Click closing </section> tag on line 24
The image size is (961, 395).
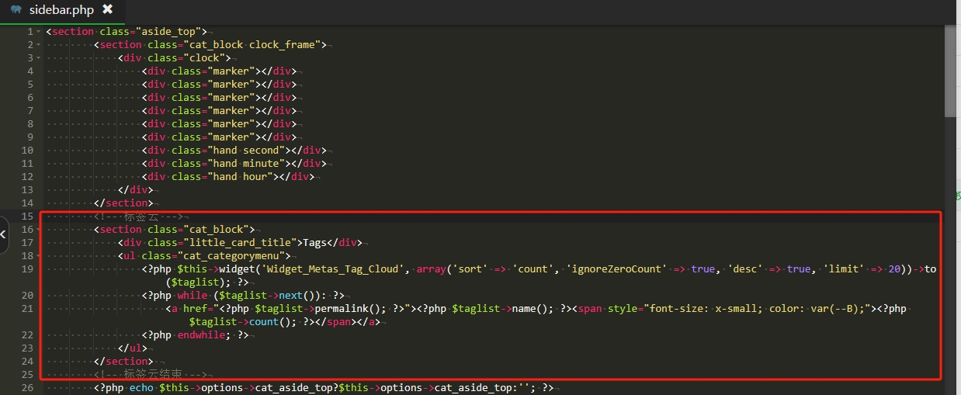point(124,362)
